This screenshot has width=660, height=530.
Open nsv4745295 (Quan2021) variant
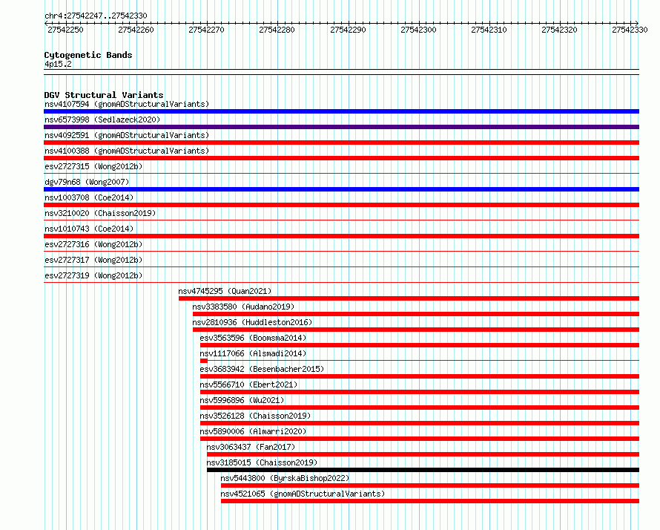pyautogui.click(x=225, y=291)
